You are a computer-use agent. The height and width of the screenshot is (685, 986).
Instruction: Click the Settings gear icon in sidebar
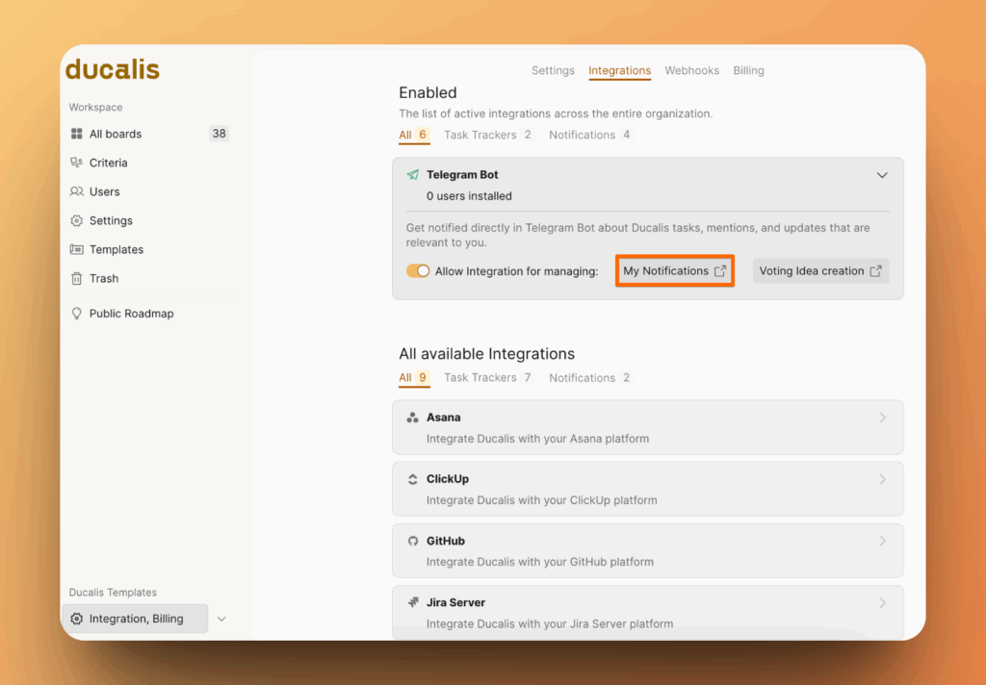[x=77, y=220]
